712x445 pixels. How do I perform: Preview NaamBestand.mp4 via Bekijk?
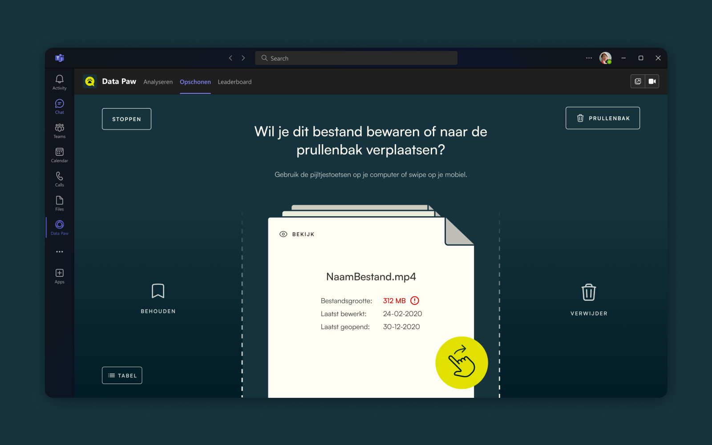[297, 234]
